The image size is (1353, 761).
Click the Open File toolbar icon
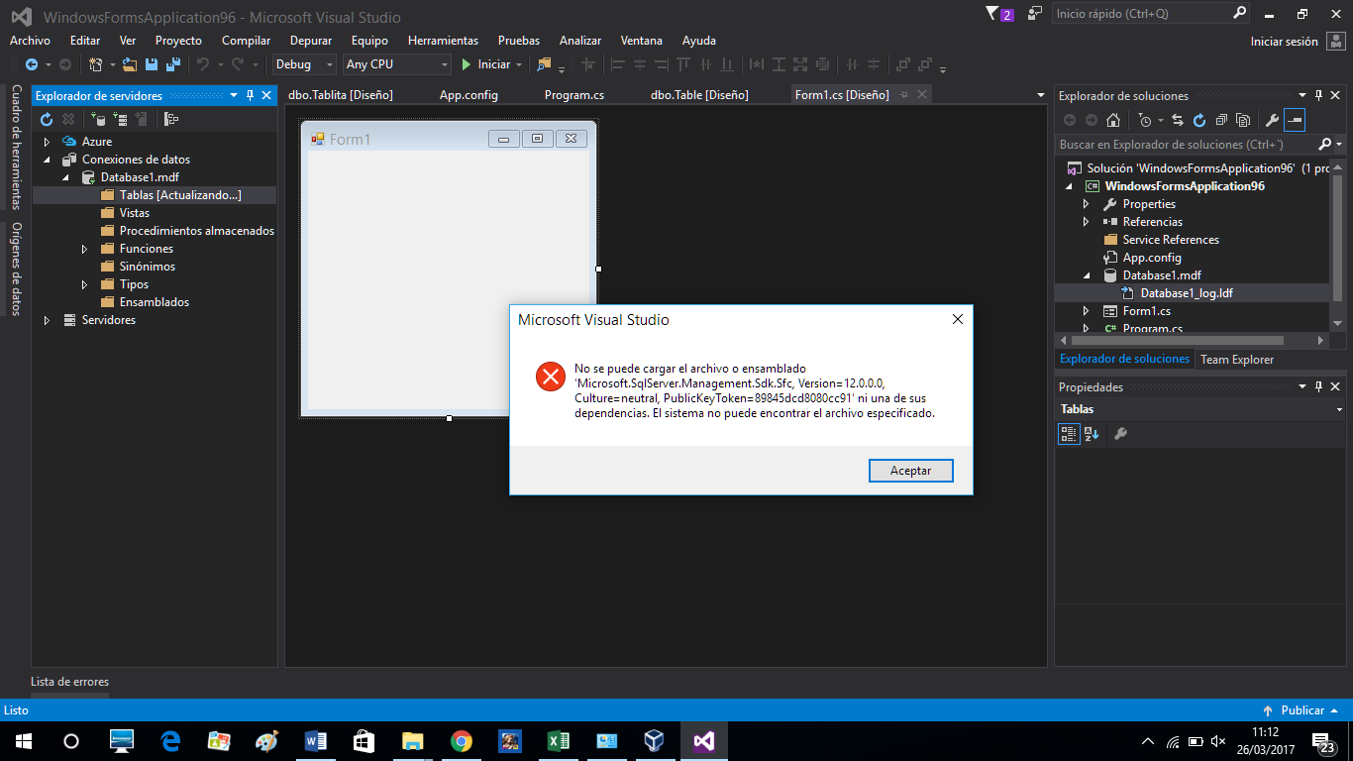(130, 64)
